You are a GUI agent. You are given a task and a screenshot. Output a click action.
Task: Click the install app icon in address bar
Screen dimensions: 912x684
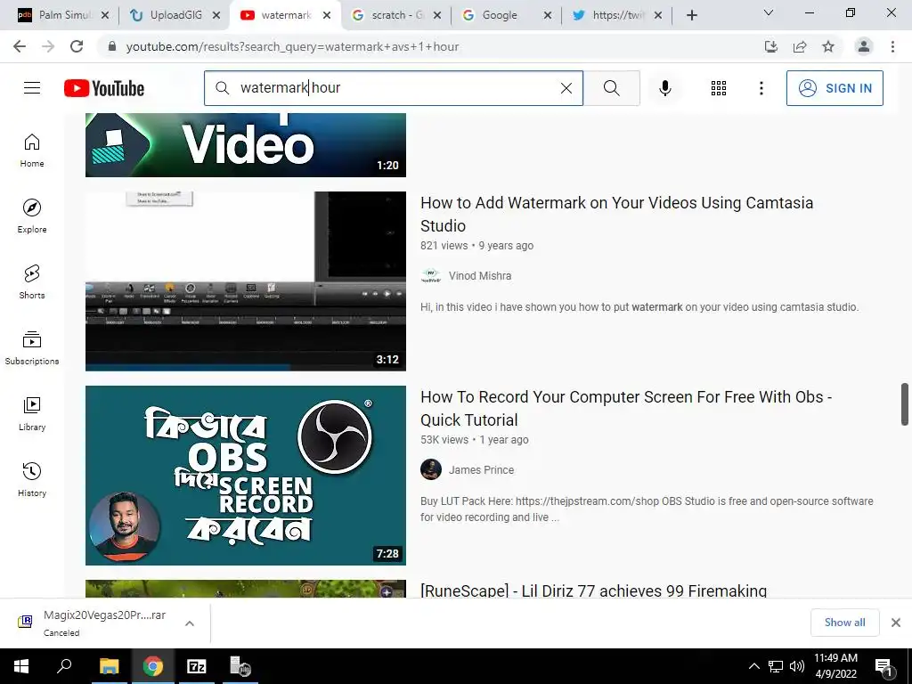pyautogui.click(x=771, y=46)
